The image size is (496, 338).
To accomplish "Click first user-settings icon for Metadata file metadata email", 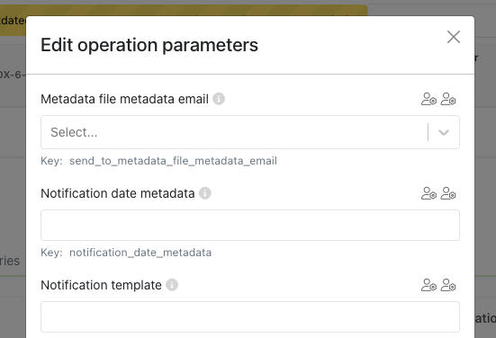I will [x=428, y=99].
